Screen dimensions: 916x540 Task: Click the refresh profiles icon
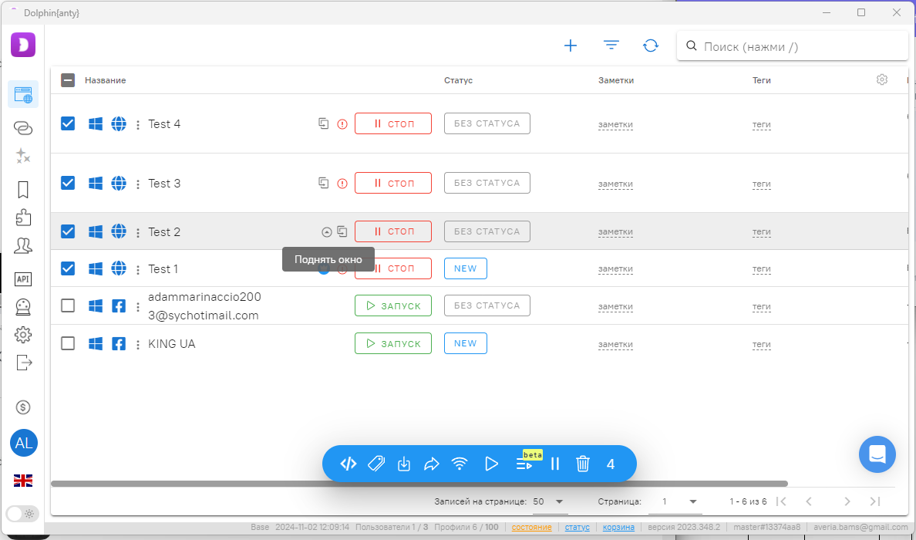coord(651,46)
